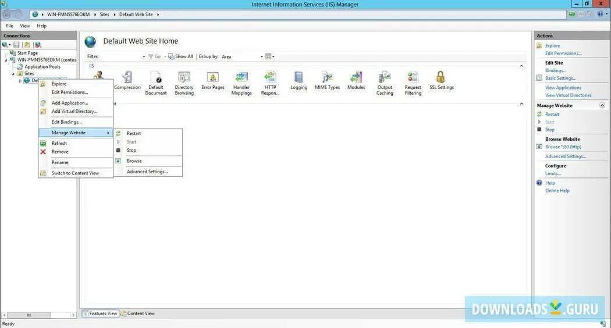Collapse the Manage Website section in Actions
Screen dimensions: 611x328
[x=602, y=106]
